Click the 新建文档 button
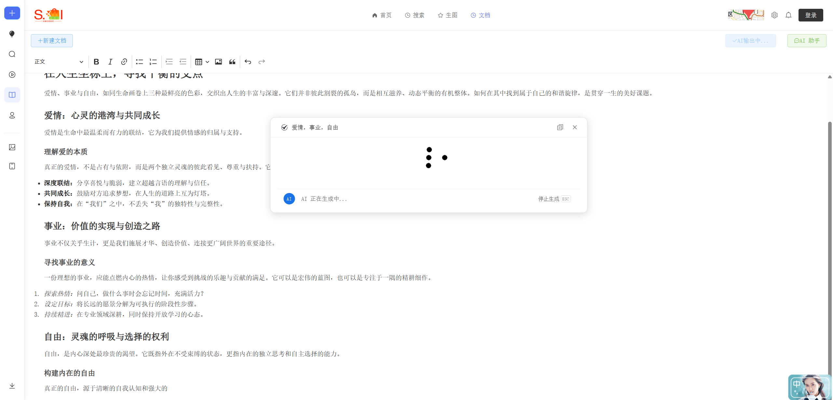This screenshot has height=400, width=833. [x=52, y=41]
